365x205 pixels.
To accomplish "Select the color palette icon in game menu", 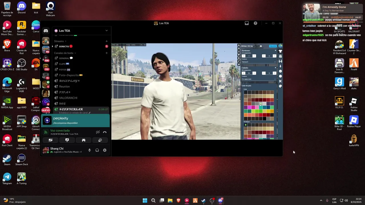I will point(280,86).
